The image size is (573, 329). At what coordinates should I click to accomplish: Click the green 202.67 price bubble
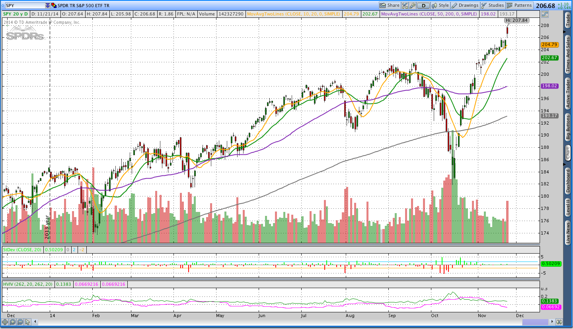click(x=550, y=58)
